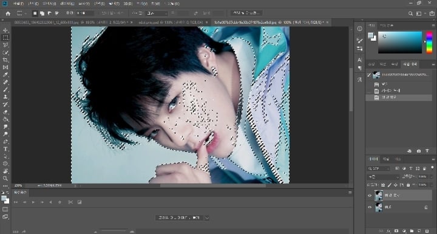The height and width of the screenshot is (234, 437).
Task: Switch to the Channels tab
Action: click(x=385, y=159)
